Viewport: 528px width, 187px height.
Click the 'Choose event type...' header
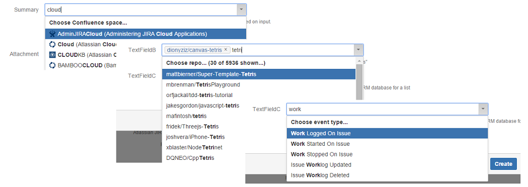tap(319, 122)
